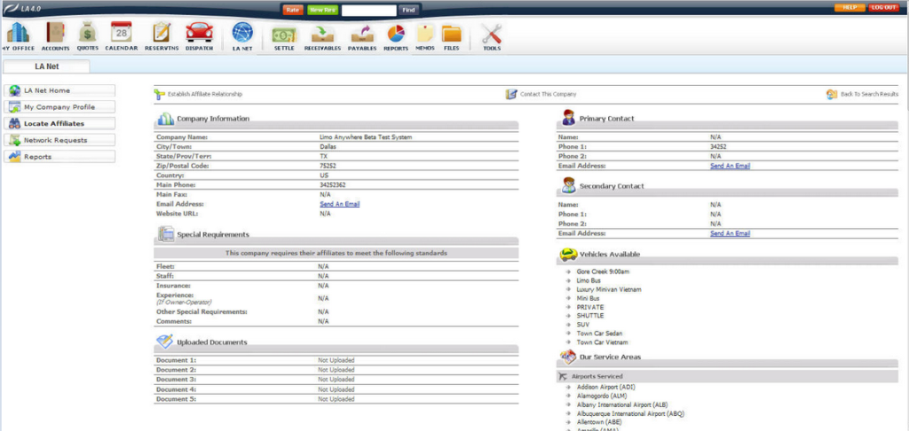Select the LA Net tab

pyautogui.click(x=45, y=66)
